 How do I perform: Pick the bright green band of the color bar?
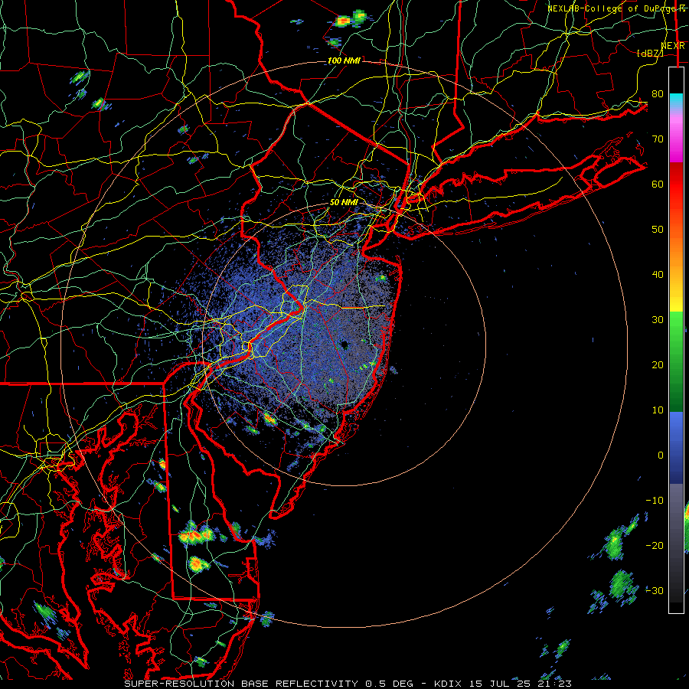pos(676,328)
